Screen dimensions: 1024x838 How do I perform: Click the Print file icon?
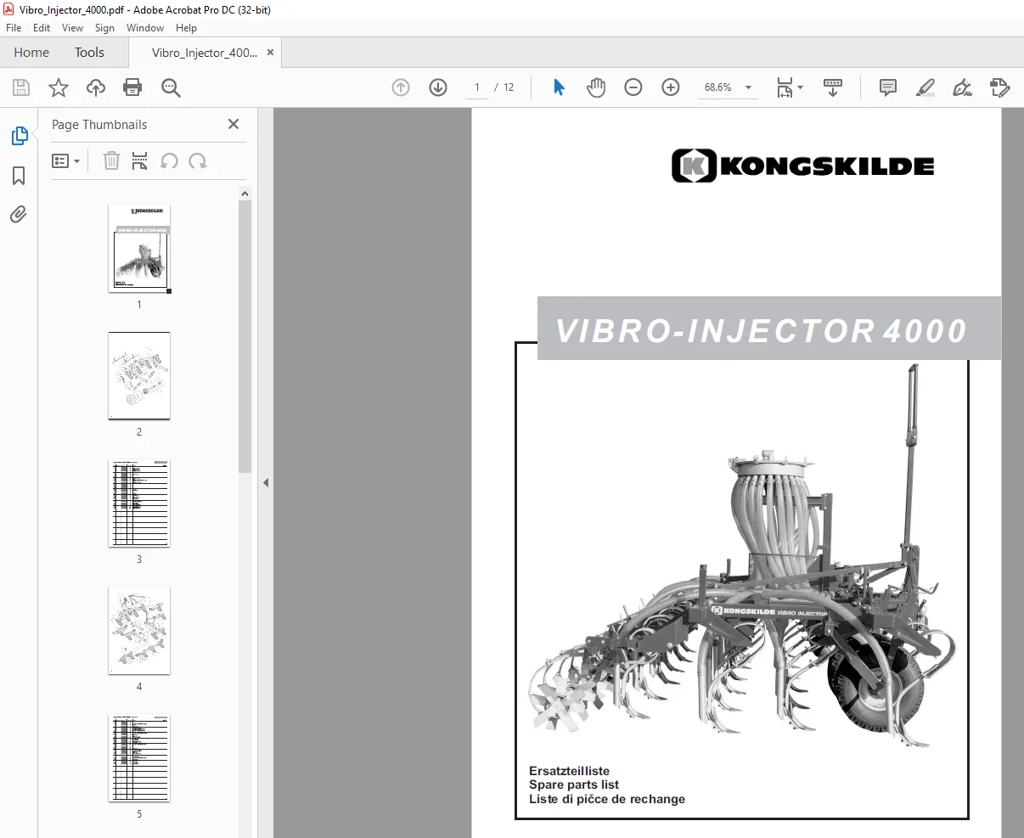(x=132, y=87)
